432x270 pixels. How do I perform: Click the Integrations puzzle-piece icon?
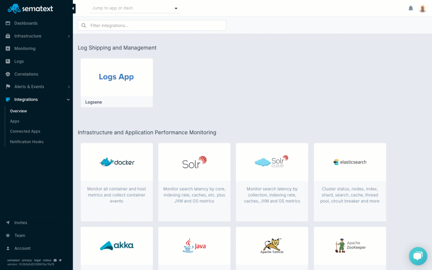click(x=8, y=99)
